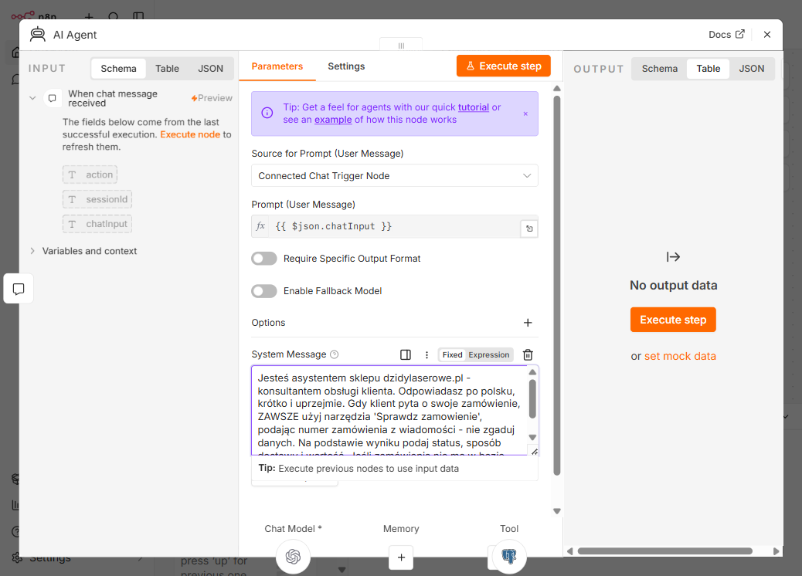The width and height of the screenshot is (802, 576).
Task: Switch to the Settings tab
Action: click(x=346, y=66)
